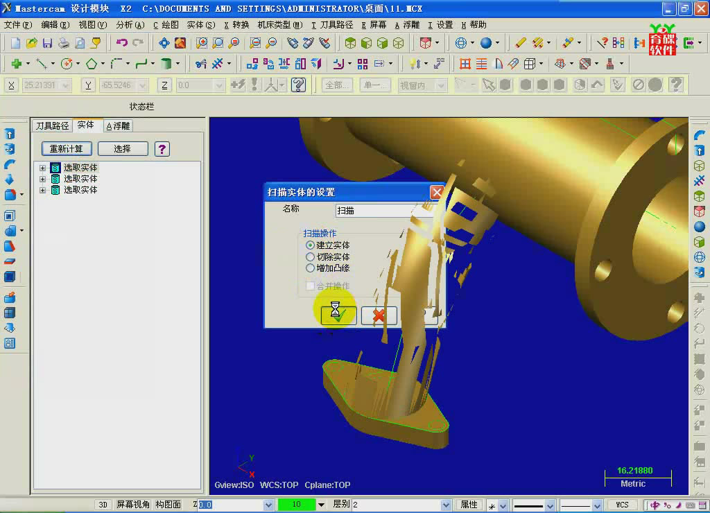Open the 分析 menu
This screenshot has width=710, height=513.
point(130,25)
